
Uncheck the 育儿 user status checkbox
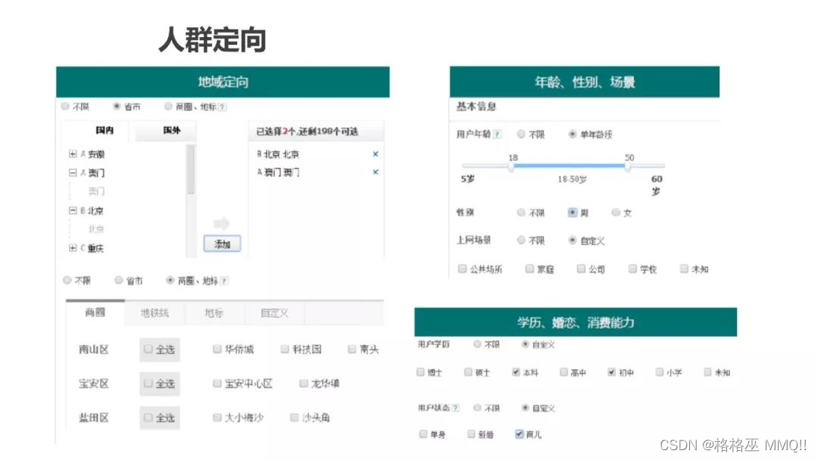[x=519, y=433]
